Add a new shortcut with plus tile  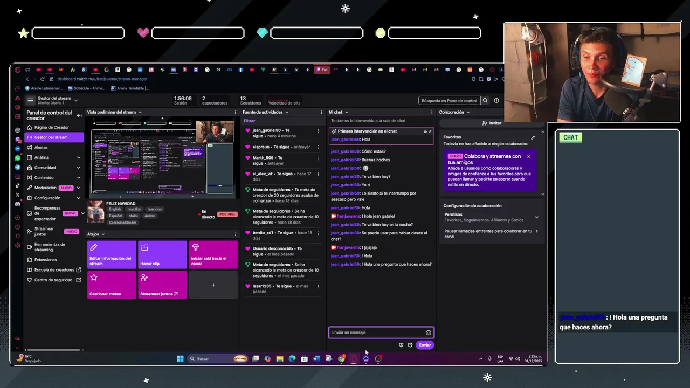tap(213, 285)
